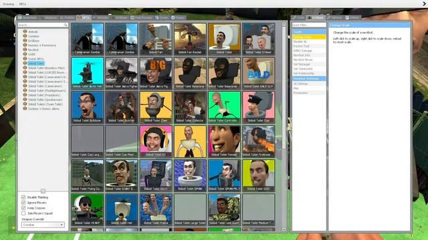Open the Combine NPC category

pyautogui.click(x=33, y=36)
